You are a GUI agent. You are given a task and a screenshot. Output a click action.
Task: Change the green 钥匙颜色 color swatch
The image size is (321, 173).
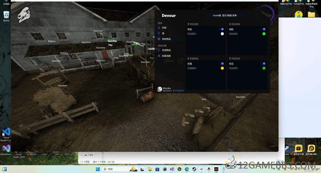point(264,34)
